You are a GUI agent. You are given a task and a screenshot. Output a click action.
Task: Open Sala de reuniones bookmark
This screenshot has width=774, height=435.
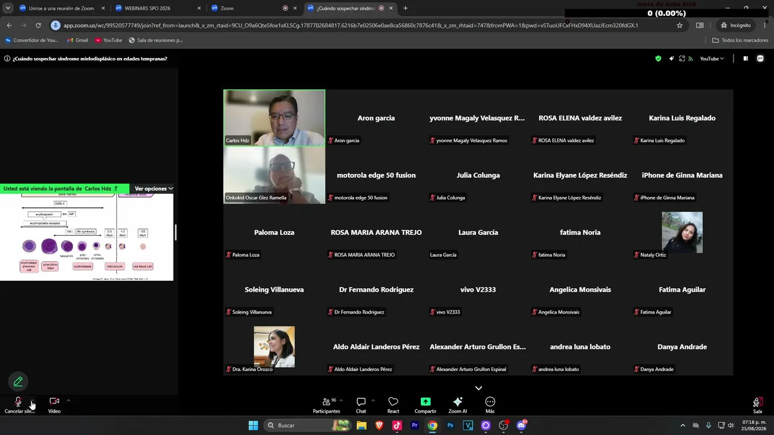point(155,40)
